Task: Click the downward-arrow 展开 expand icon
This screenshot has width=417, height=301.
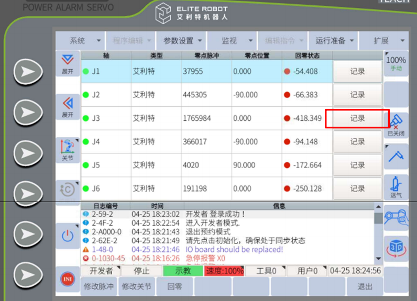Action: click(68, 64)
